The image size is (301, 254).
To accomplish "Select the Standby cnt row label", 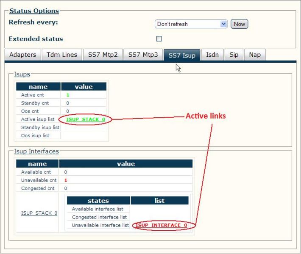I will click(x=35, y=103).
